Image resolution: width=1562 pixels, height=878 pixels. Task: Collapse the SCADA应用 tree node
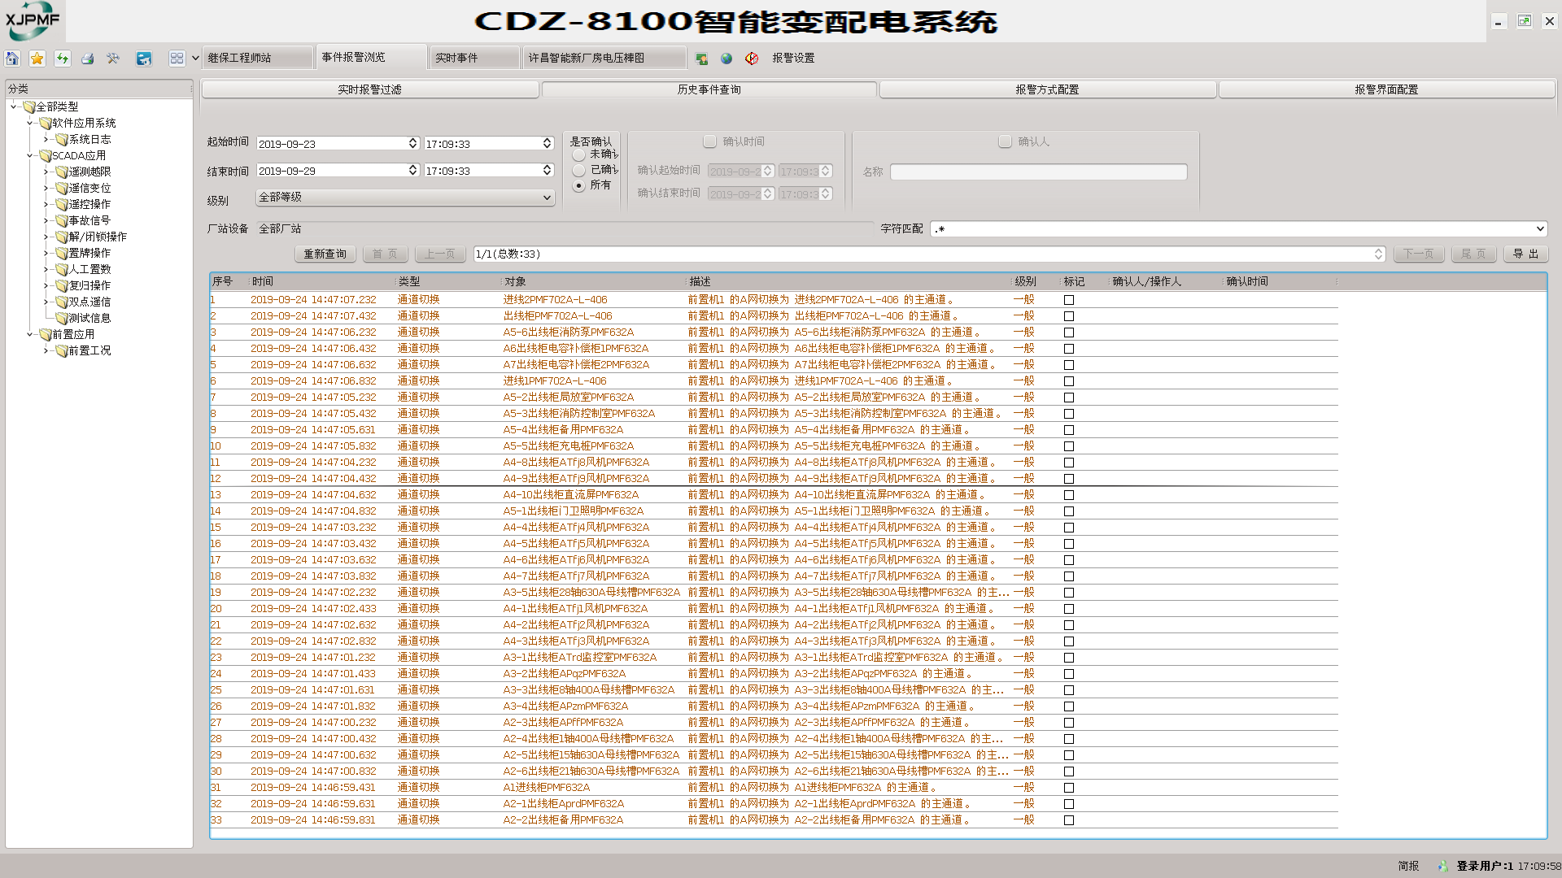click(x=30, y=155)
